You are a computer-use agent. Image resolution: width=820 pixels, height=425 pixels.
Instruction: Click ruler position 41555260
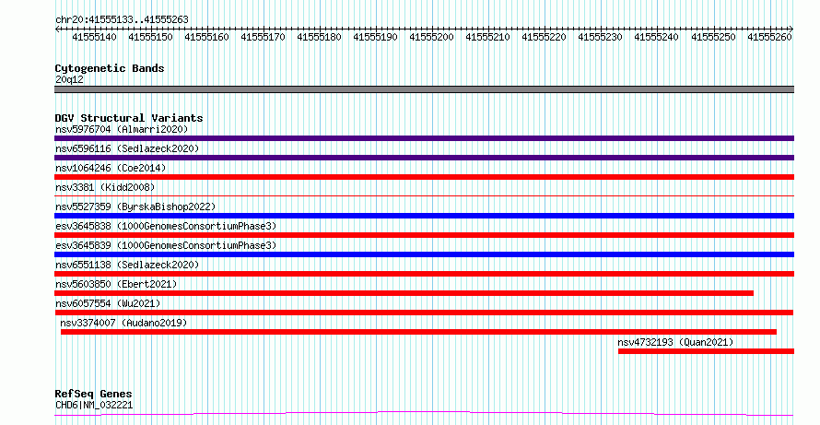click(769, 37)
